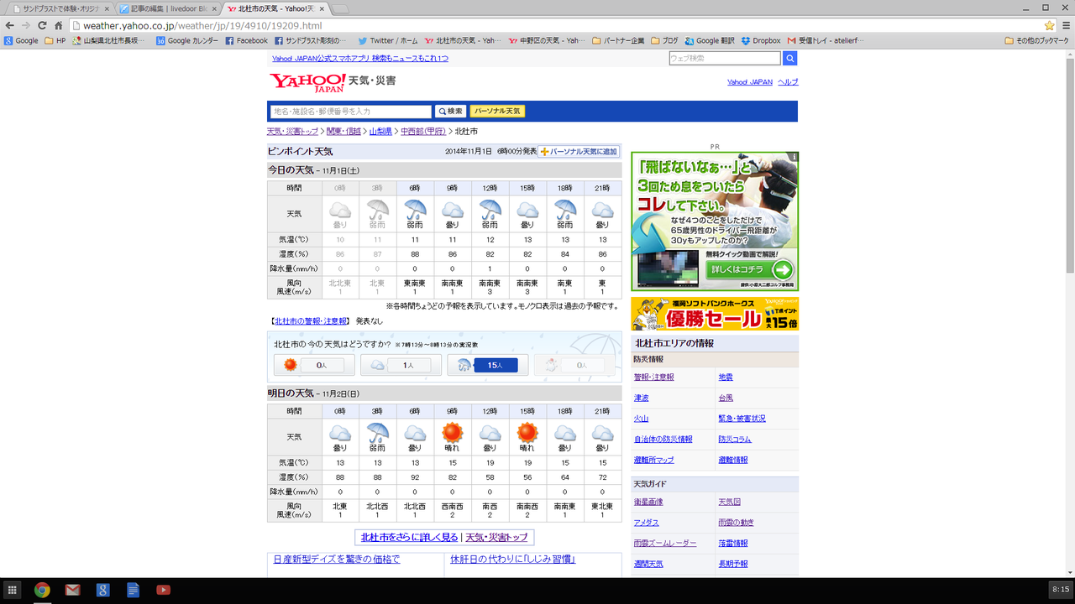Open the 週間天気 link
Image resolution: width=1075 pixels, height=604 pixels.
(x=648, y=564)
